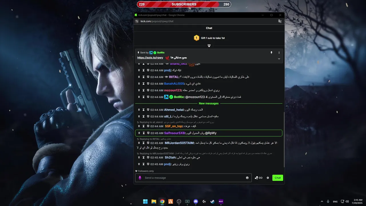The height and width of the screenshot is (206, 366).
Task: Open Windows Start menu
Action: 145,201
